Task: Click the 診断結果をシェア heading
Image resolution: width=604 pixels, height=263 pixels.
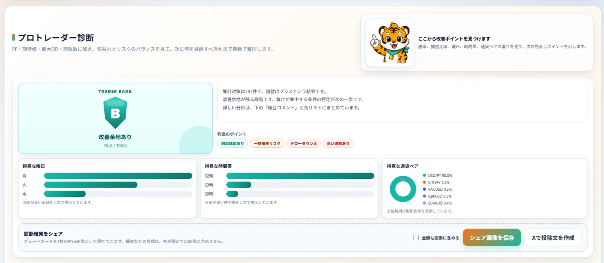Action: [43, 234]
